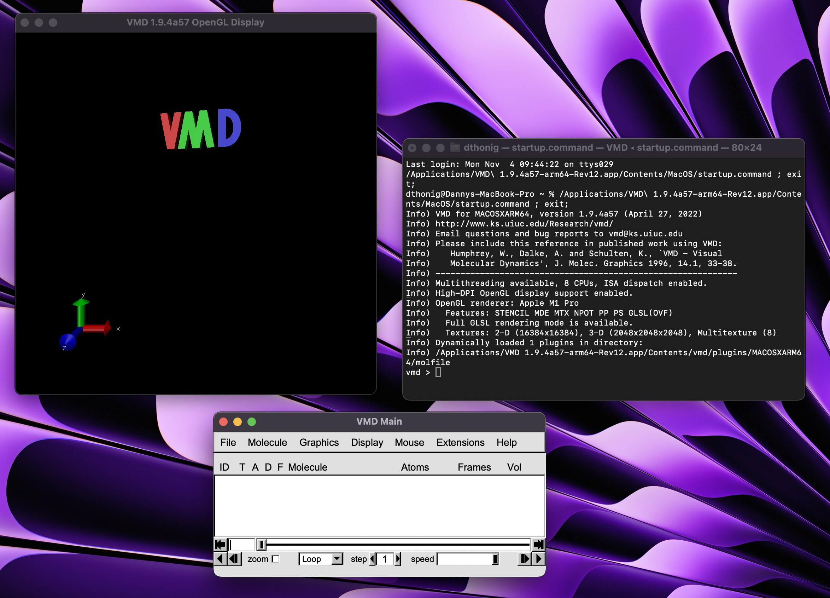The height and width of the screenshot is (598, 830).
Task: Click inside the empty molecule list area
Action: click(x=380, y=506)
